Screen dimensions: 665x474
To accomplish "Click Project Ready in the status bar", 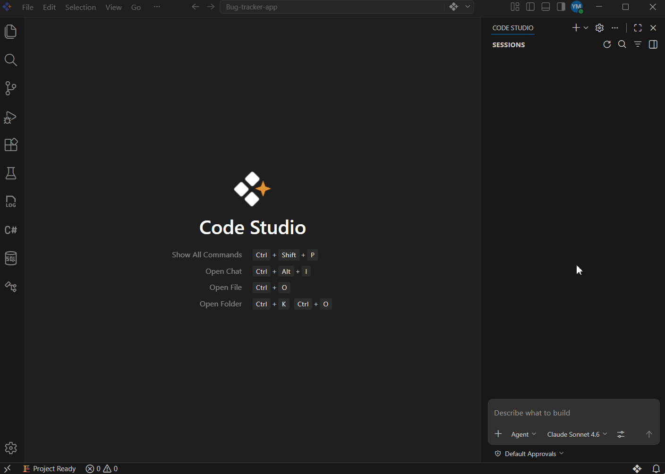I will click(x=50, y=468).
